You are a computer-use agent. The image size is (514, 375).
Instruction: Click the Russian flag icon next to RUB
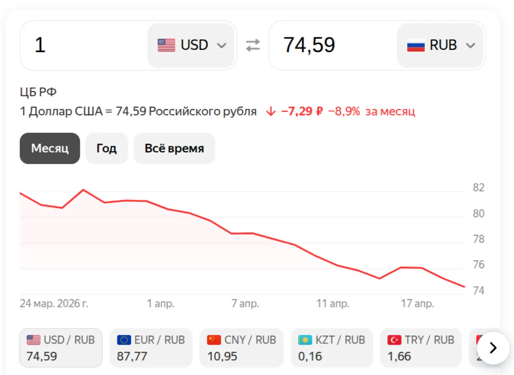pyautogui.click(x=416, y=45)
